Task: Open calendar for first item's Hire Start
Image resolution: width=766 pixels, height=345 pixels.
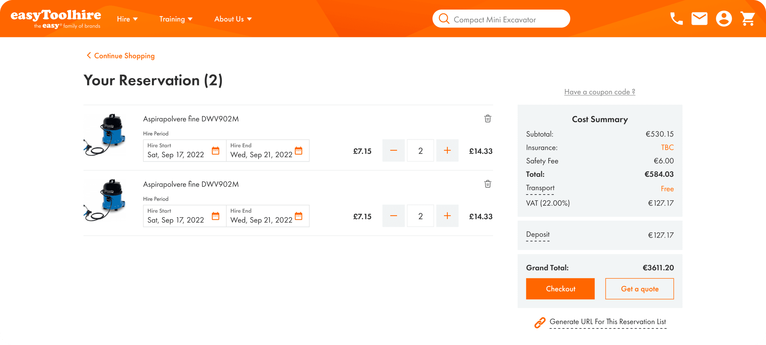Action: tap(215, 150)
